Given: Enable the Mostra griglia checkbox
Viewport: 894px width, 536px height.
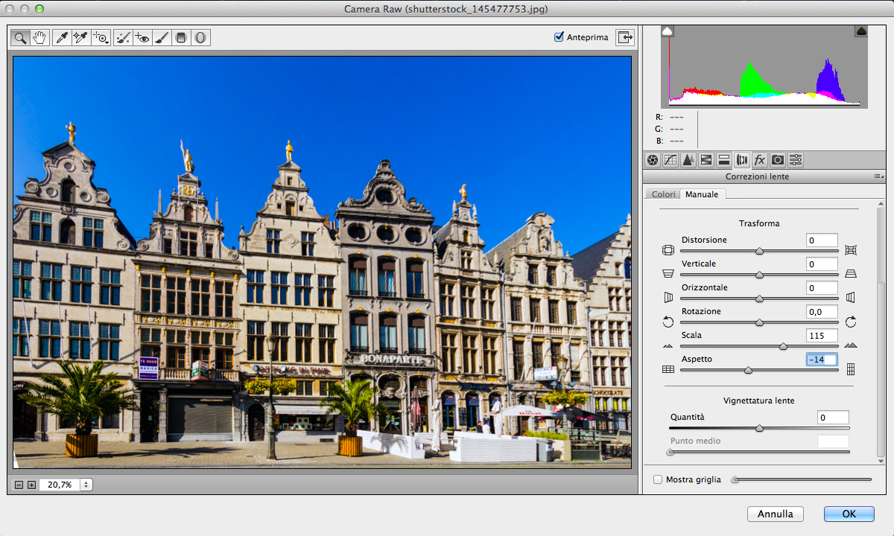Looking at the screenshot, I should coord(658,479).
